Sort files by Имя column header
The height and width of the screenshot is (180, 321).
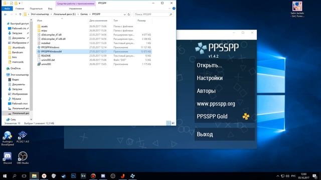[40, 20]
